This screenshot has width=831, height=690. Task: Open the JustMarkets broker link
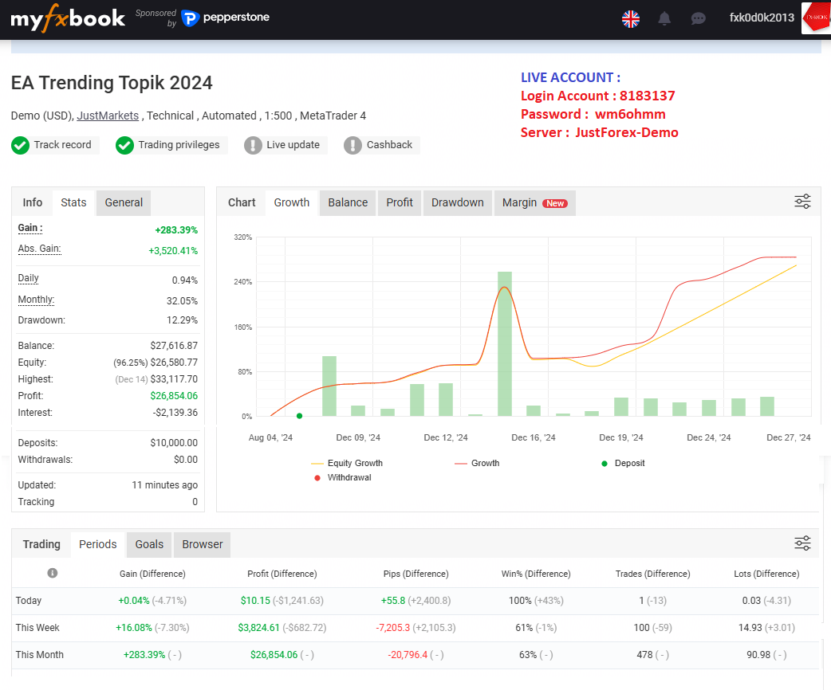point(108,116)
